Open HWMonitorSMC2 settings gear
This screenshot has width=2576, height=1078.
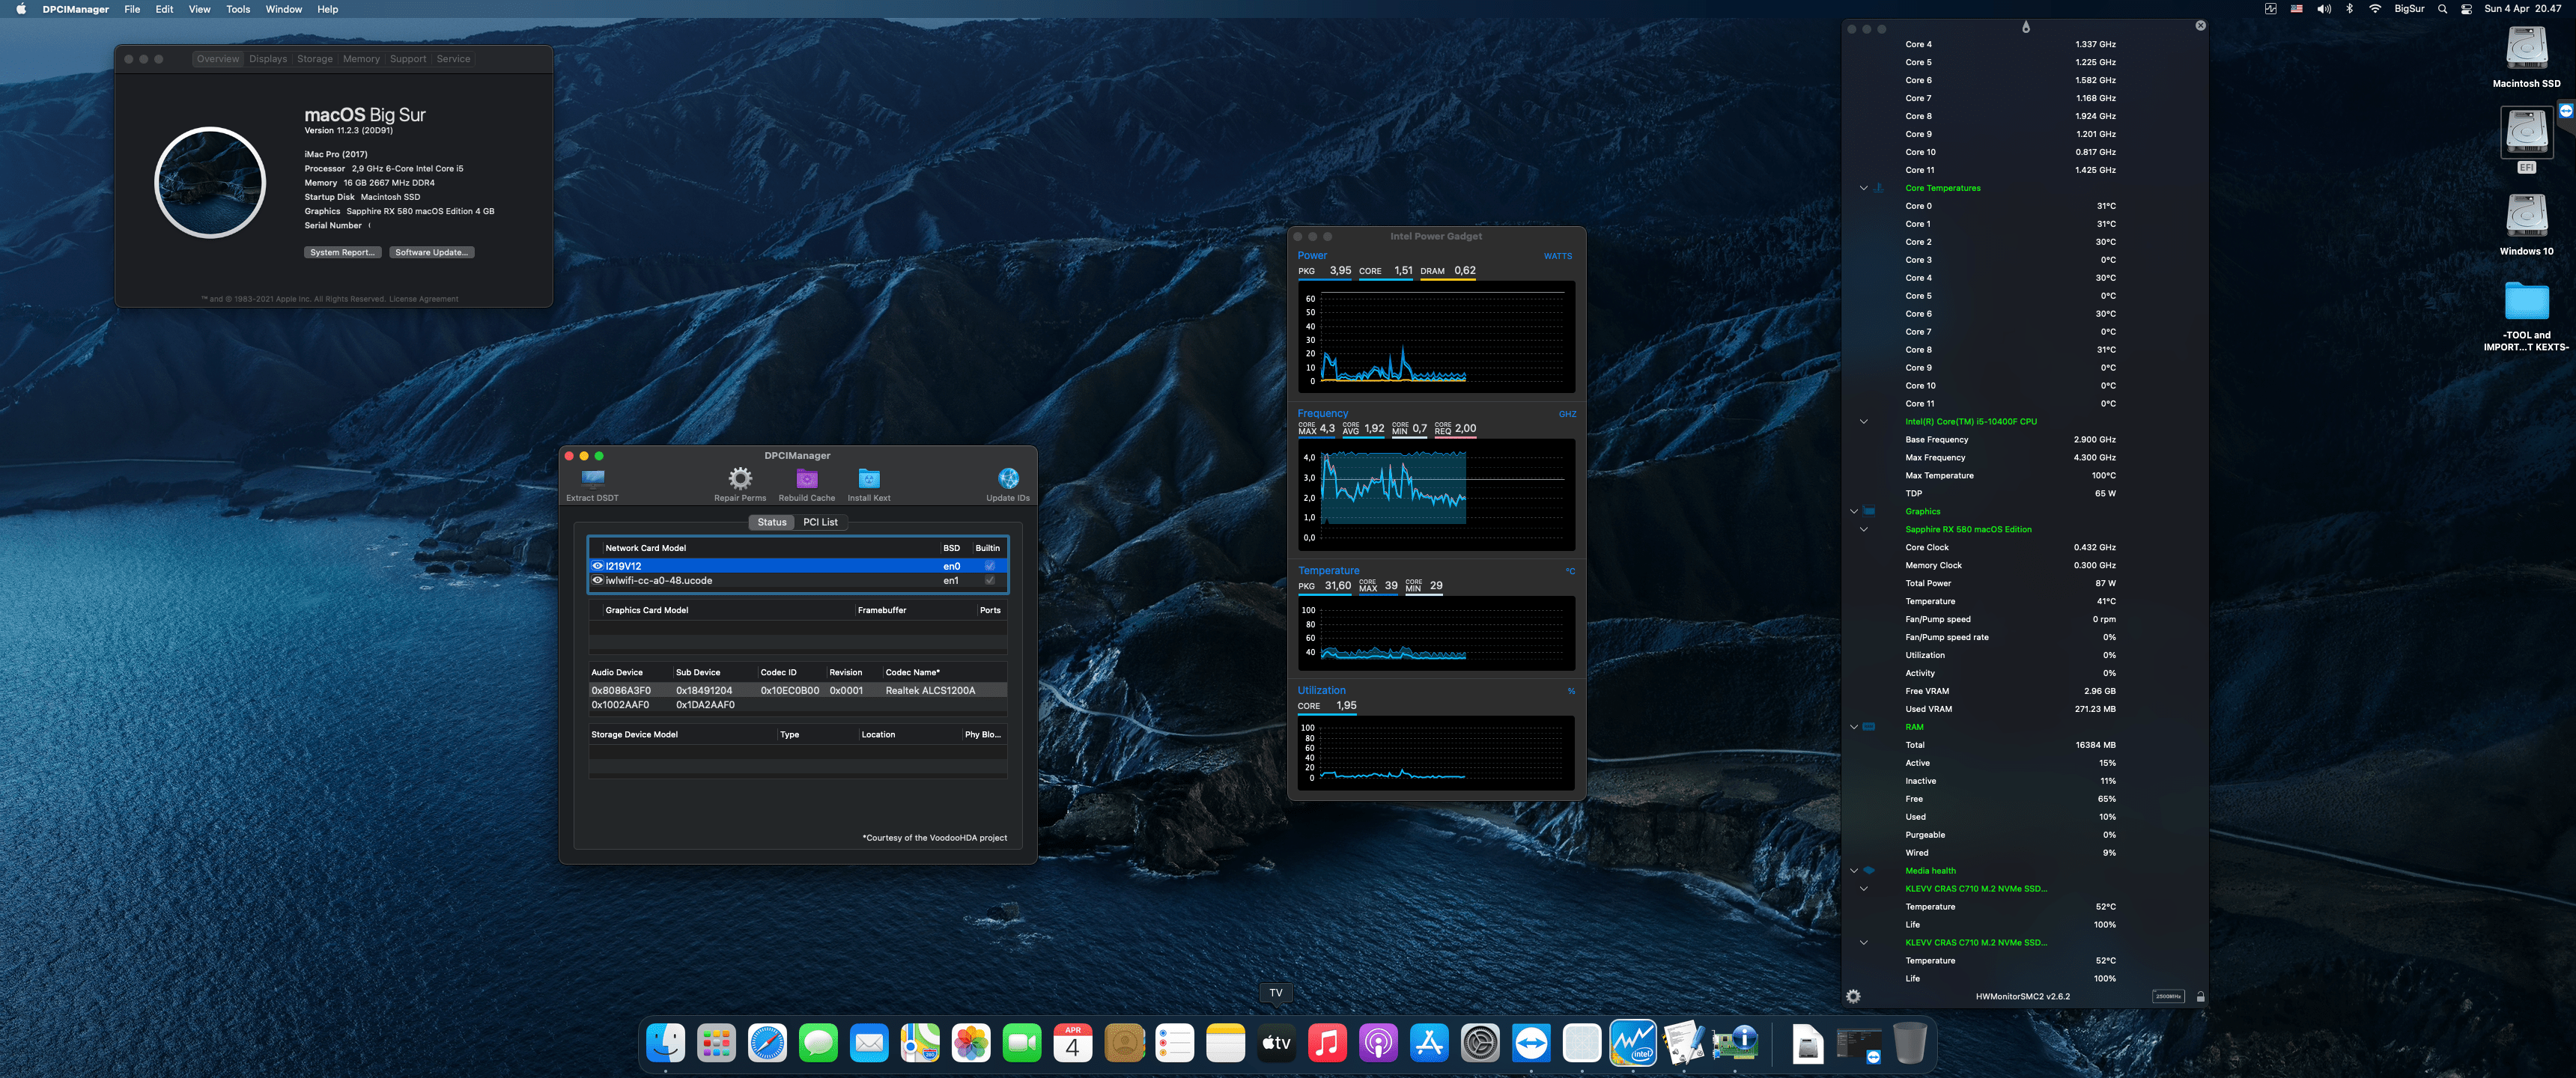pos(1853,996)
